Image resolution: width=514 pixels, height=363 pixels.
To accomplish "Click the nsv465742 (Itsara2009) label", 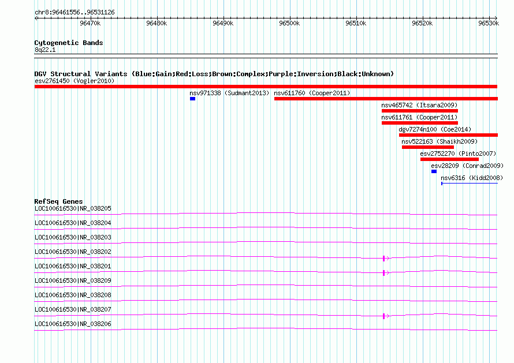I will (x=419, y=105).
